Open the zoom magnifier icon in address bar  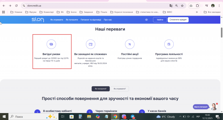pos(177,6)
